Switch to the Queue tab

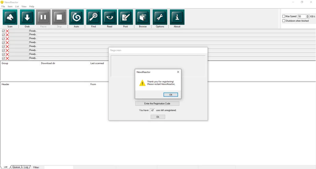(x=16, y=167)
